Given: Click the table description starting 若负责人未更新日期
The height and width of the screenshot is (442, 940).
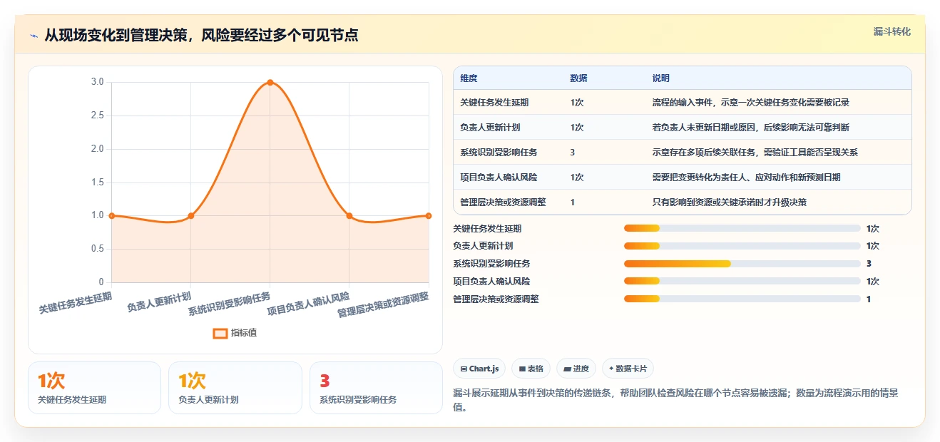Looking at the screenshot, I should click(750, 128).
